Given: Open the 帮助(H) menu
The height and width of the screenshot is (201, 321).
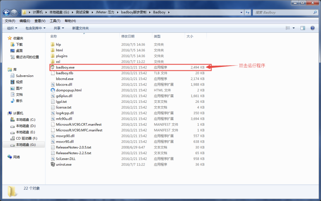Looking at the screenshot, I should 70,21.
